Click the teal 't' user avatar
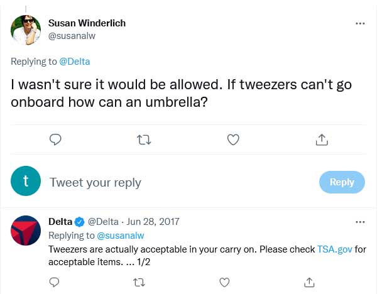Image resolution: width=382 pixels, height=294 pixels. click(x=26, y=181)
